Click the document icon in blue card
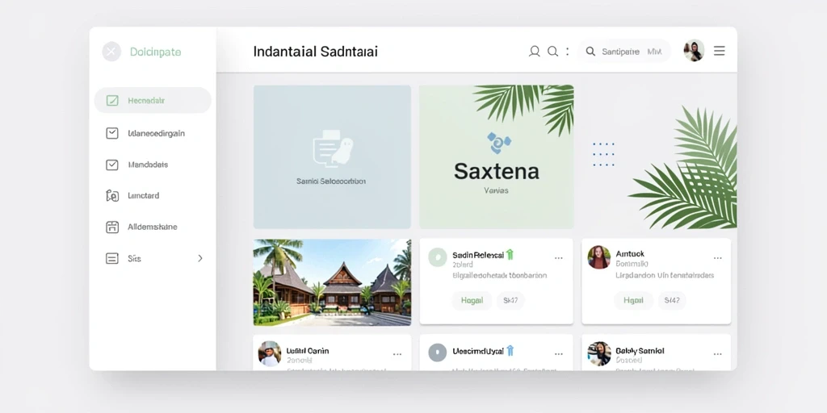This screenshot has width=827, height=413. click(x=332, y=148)
